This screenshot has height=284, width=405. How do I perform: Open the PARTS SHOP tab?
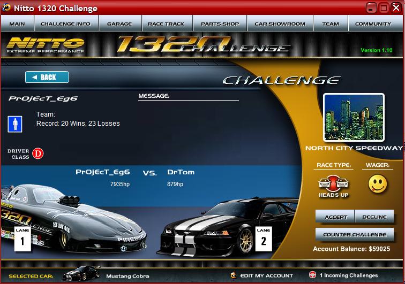click(x=220, y=24)
